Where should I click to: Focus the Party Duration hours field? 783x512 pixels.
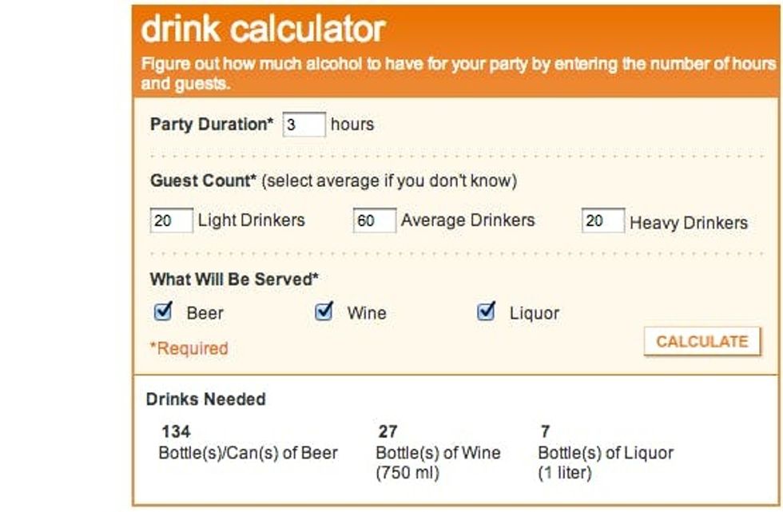point(304,125)
